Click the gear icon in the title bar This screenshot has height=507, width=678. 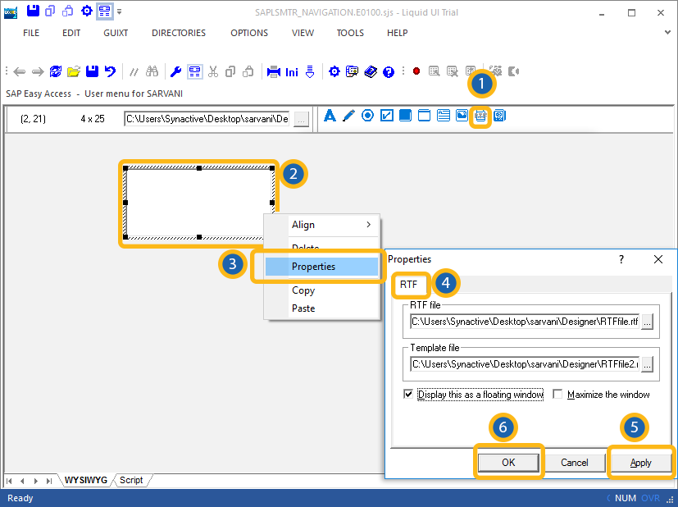[86, 11]
